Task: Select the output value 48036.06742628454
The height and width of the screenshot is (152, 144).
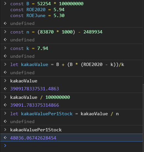Action: [33, 138]
